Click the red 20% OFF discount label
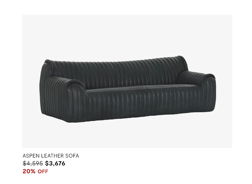The image size is (252, 184). [35, 171]
